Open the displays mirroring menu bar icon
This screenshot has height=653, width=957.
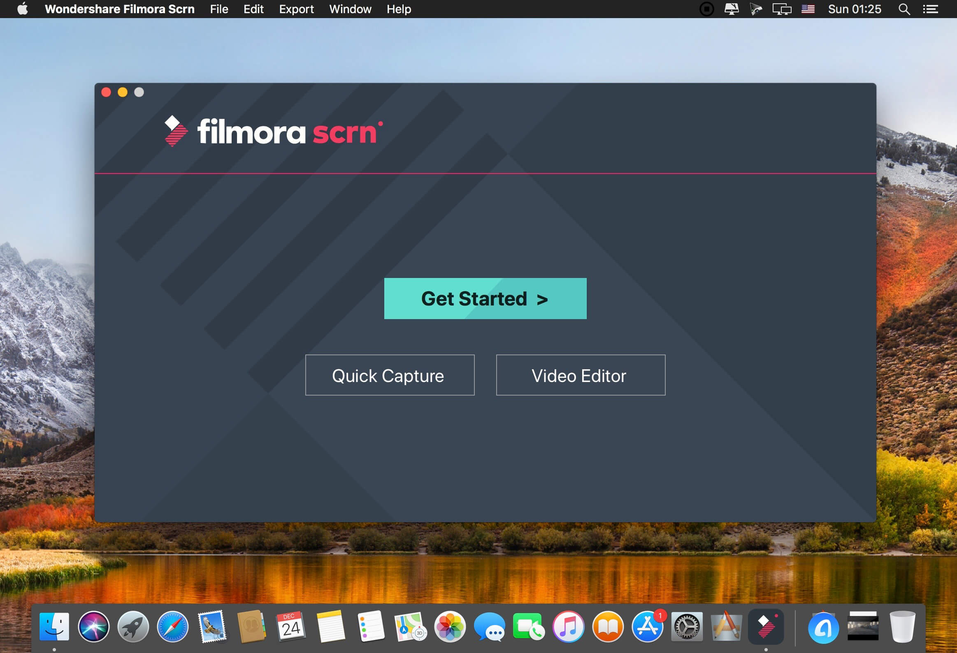tap(782, 9)
